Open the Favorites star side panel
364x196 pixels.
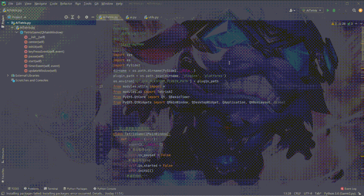point(3,175)
